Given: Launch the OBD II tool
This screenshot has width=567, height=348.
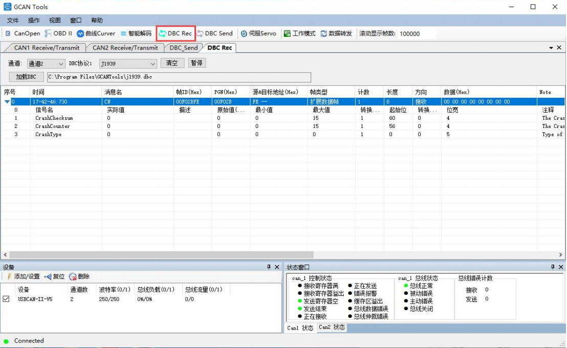Looking at the screenshot, I should point(58,34).
